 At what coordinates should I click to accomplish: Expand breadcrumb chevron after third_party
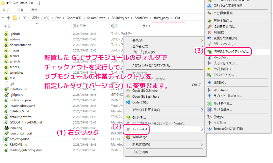click(x=172, y=18)
